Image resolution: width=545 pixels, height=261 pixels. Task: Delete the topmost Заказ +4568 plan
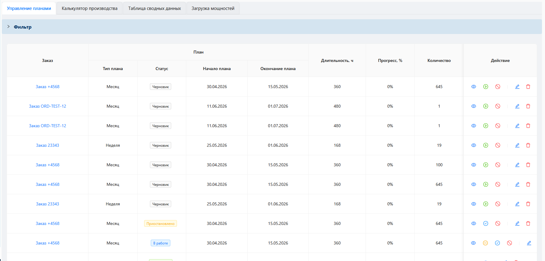point(528,87)
